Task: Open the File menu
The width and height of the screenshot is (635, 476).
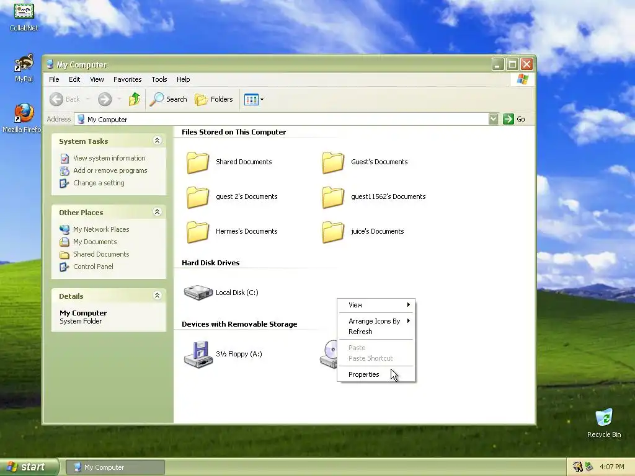Action: tap(54, 79)
